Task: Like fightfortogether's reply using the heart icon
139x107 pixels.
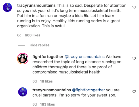Action: 134,58
